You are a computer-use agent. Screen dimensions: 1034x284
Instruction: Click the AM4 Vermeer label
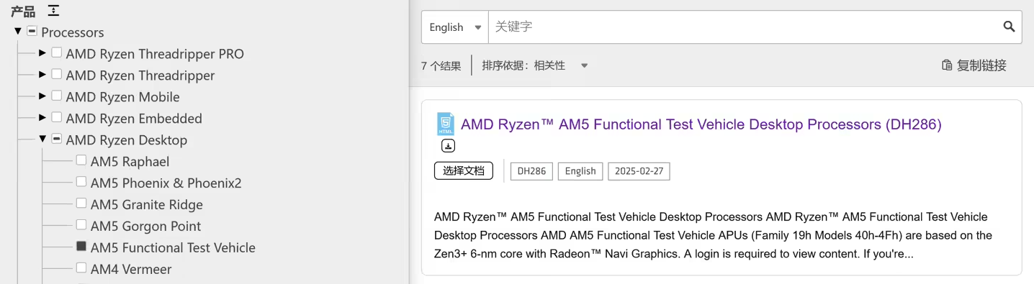(131, 270)
